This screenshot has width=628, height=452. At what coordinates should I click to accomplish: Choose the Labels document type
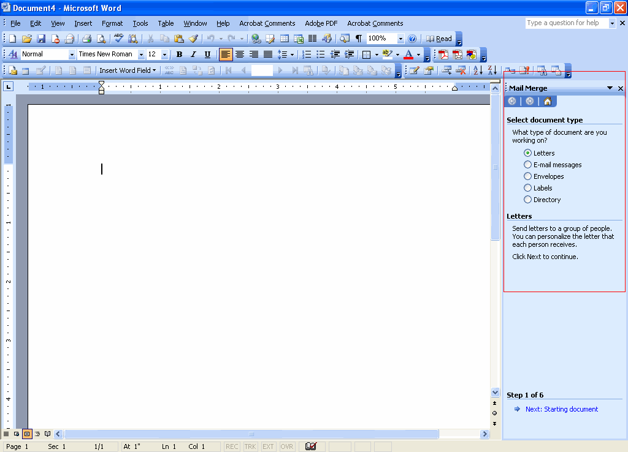[x=527, y=187]
